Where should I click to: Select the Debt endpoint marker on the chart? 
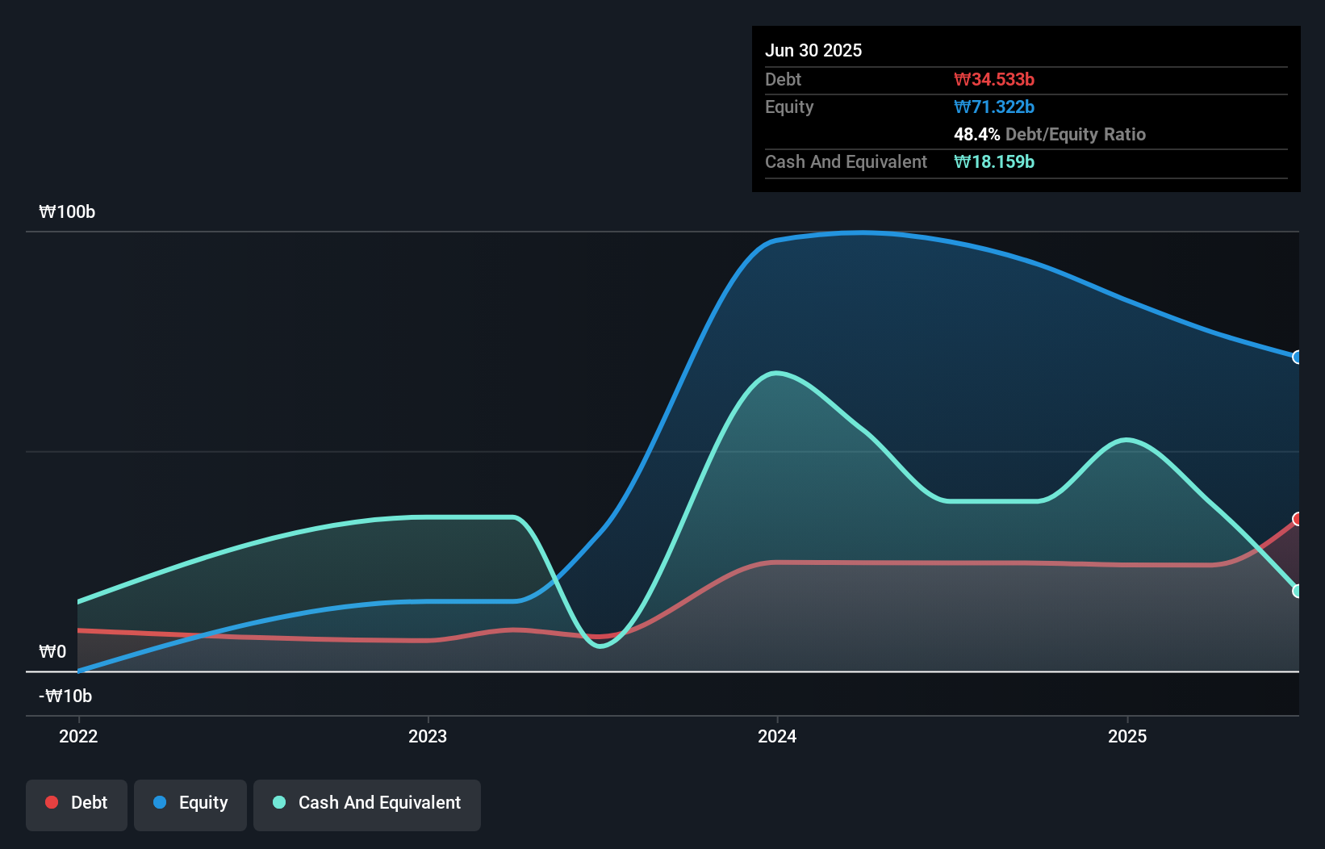pyautogui.click(x=1298, y=519)
